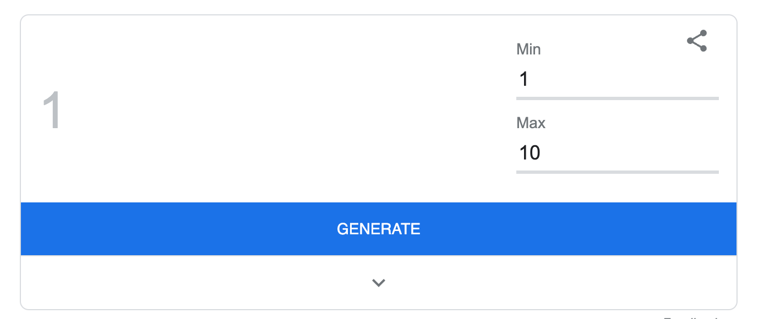Generate a new random number
Viewport: 764px width, 319px height.
point(378,229)
